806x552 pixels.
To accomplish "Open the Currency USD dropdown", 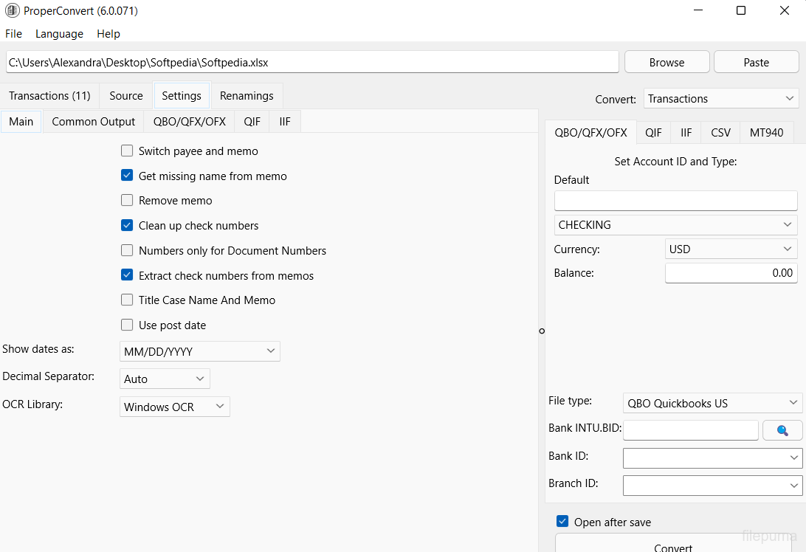I will click(731, 249).
